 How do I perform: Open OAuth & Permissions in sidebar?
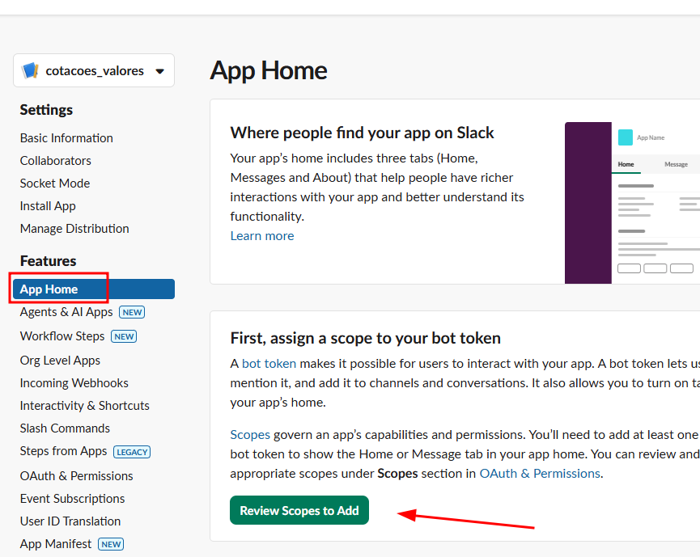[x=76, y=476]
